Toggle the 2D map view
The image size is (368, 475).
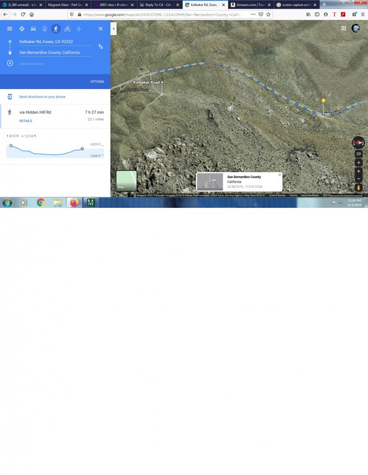[358, 154]
